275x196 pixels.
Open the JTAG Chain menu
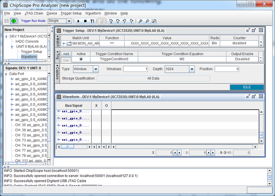pos(34,13)
